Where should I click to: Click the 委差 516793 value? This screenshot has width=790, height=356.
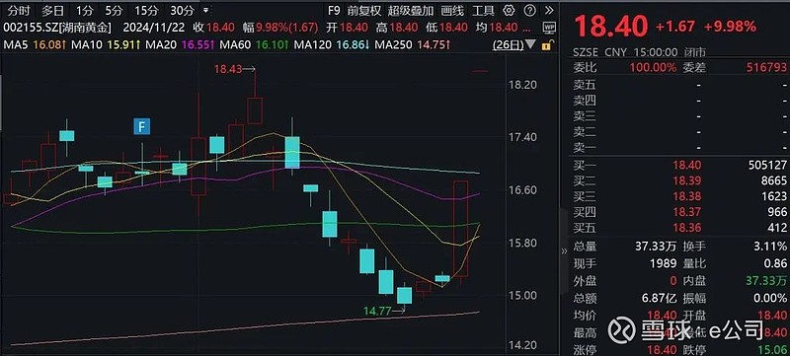tap(766, 68)
